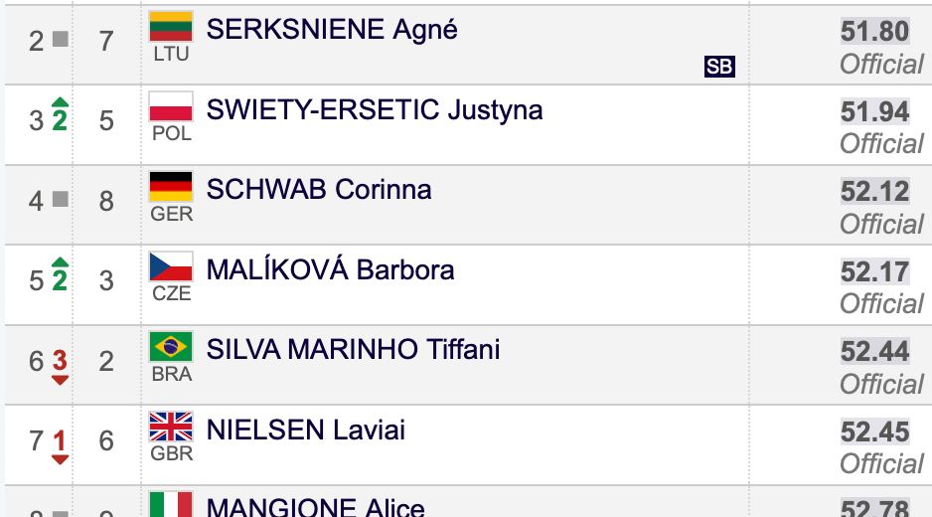
Task: Click the Czech Republic flag icon
Action: [171, 266]
